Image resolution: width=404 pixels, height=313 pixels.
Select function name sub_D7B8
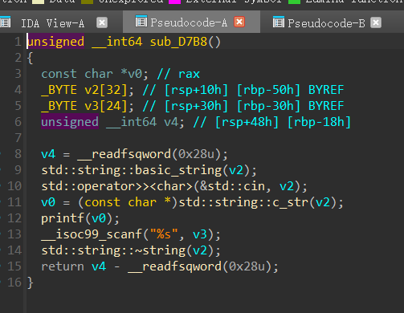(x=178, y=42)
